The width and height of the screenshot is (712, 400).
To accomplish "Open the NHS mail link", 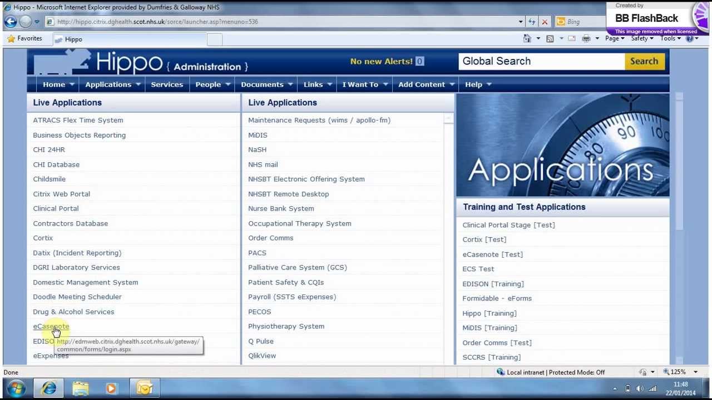I will click(x=263, y=164).
